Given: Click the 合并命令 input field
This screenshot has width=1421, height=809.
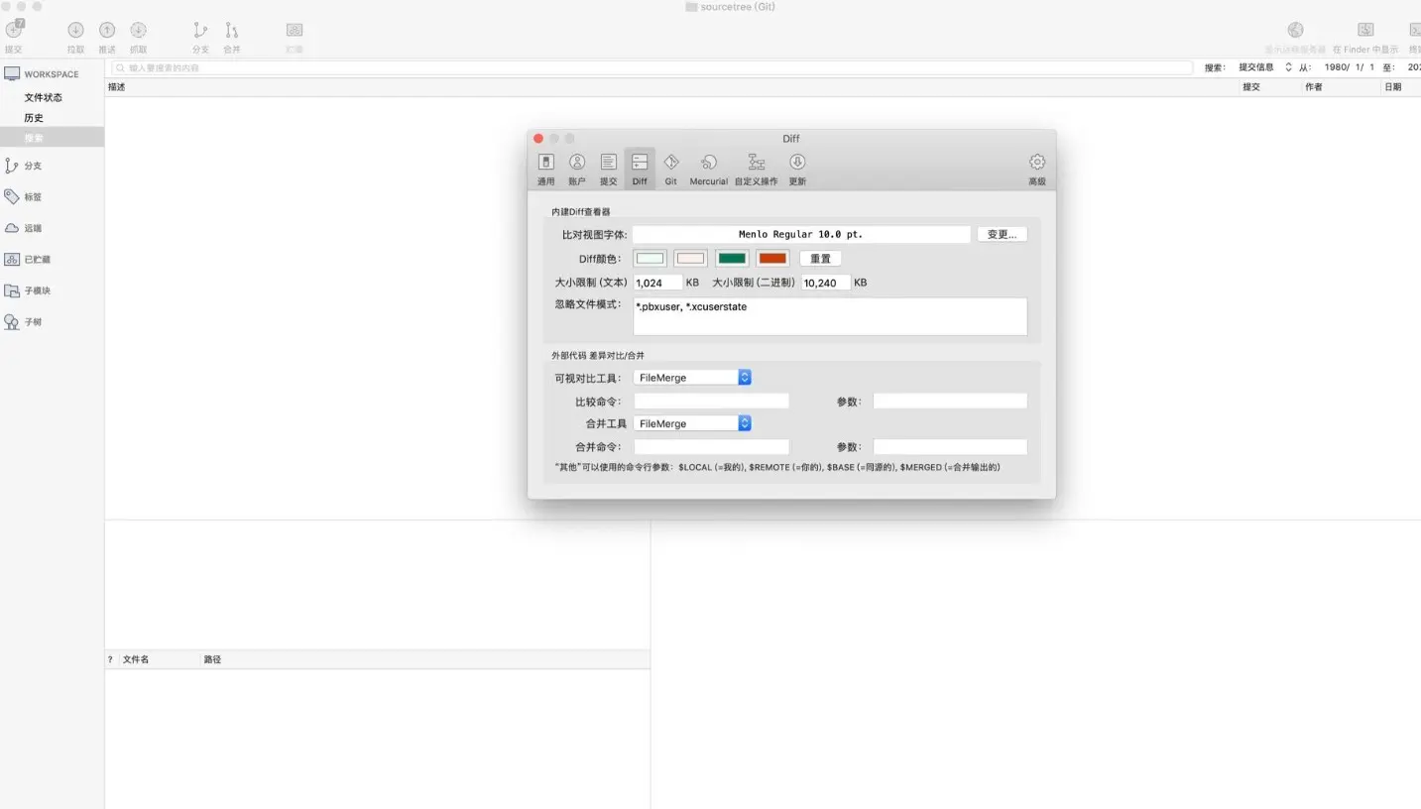Looking at the screenshot, I should [711, 447].
